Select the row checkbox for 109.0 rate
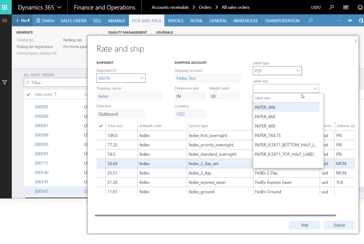Screen dimensions: 364x244 pyautogui.click(x=101, y=135)
